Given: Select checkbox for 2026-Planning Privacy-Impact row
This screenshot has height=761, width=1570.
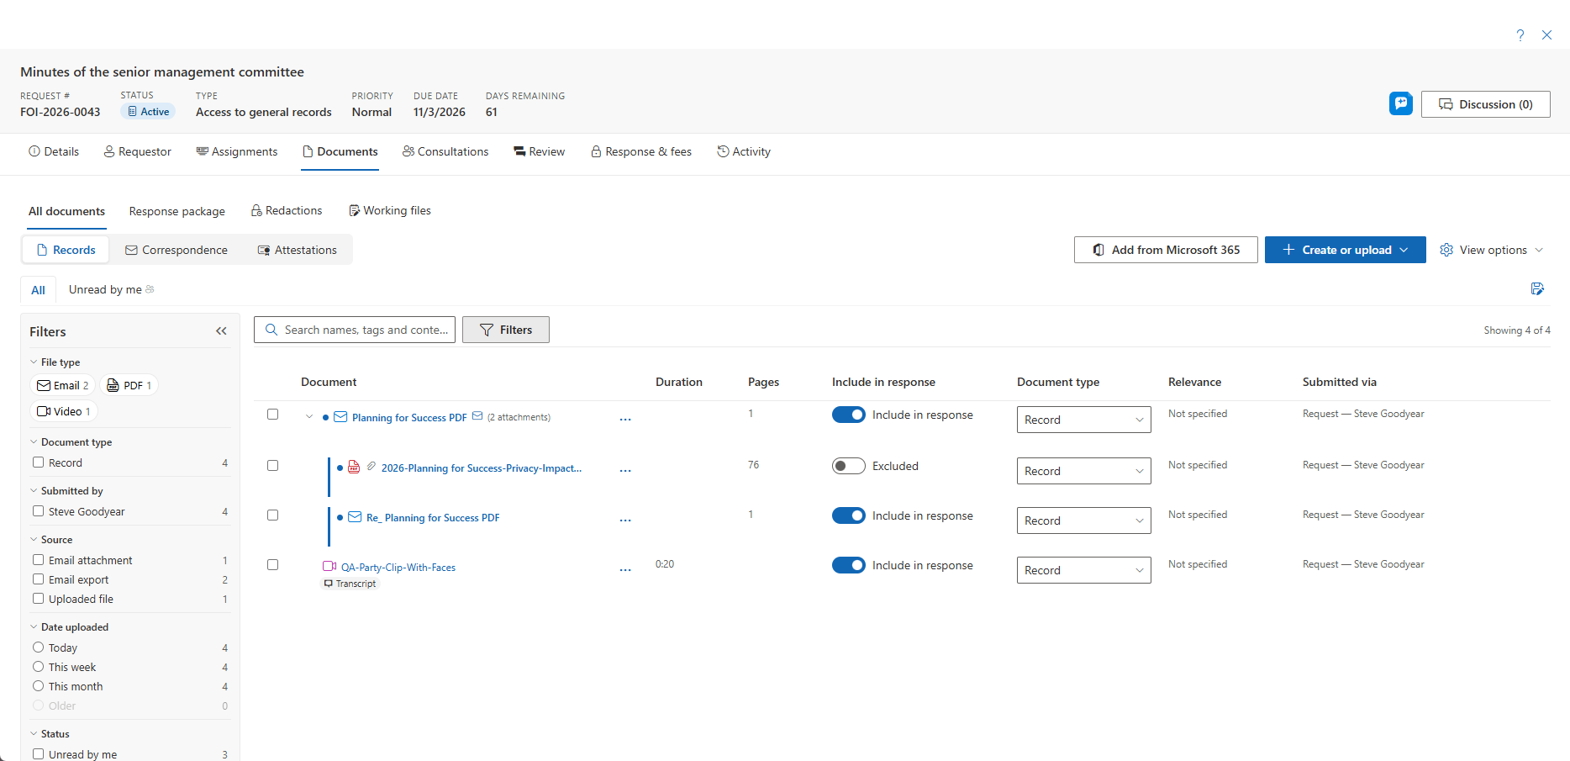Looking at the screenshot, I should click(x=272, y=465).
